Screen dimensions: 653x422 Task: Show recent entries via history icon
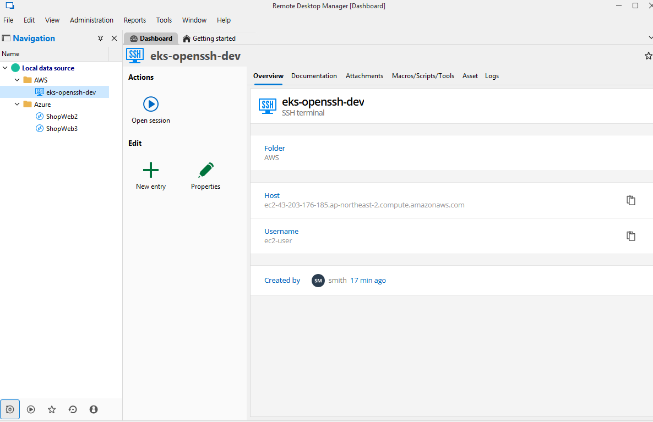(x=73, y=409)
